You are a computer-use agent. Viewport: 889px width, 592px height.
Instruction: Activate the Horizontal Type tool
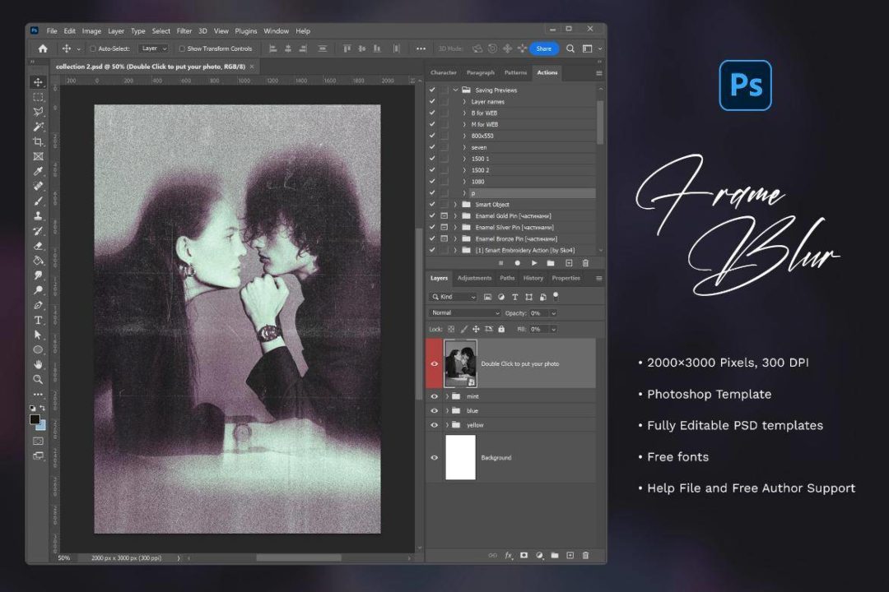pos(38,320)
